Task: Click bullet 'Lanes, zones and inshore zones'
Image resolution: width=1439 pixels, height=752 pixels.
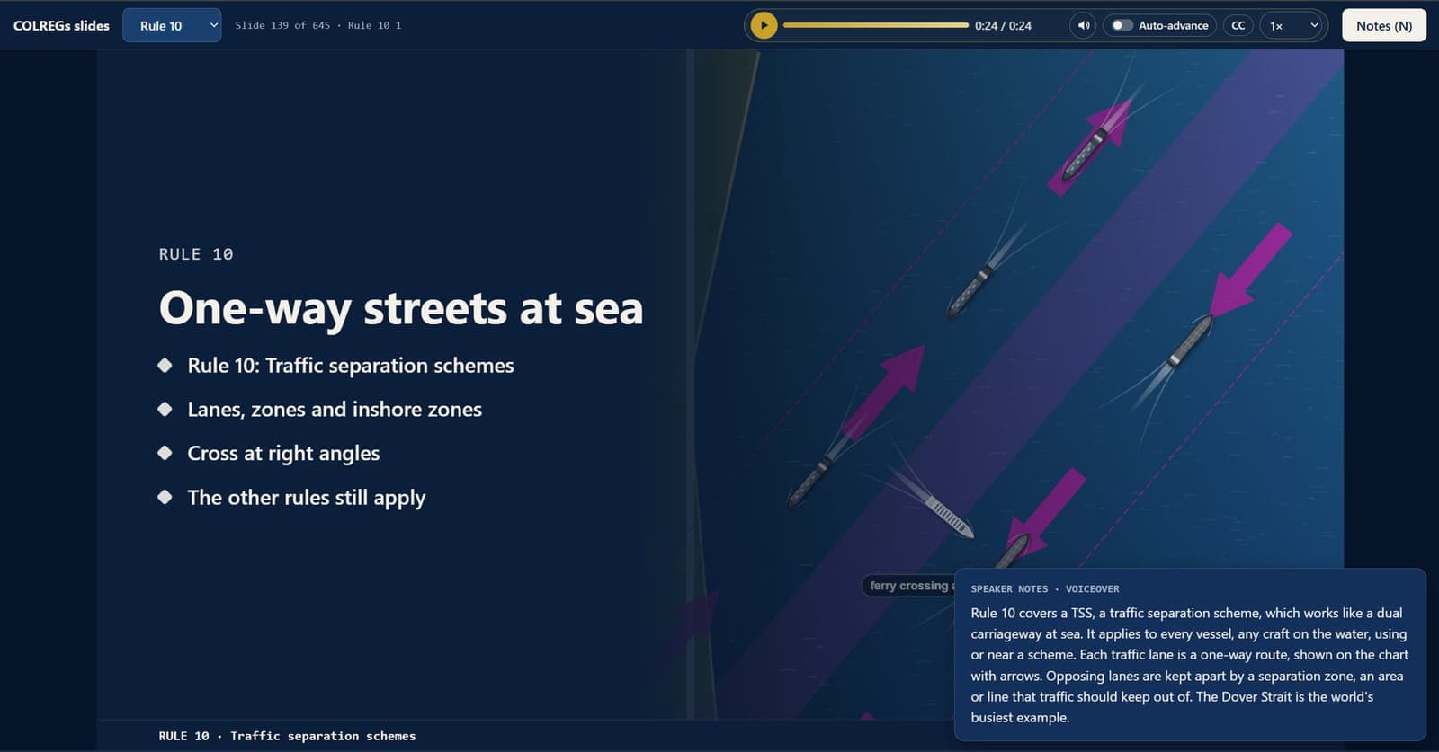Action: [x=335, y=410]
